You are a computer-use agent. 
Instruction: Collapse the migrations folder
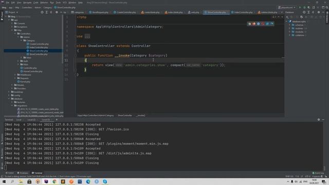tap(12, 106)
